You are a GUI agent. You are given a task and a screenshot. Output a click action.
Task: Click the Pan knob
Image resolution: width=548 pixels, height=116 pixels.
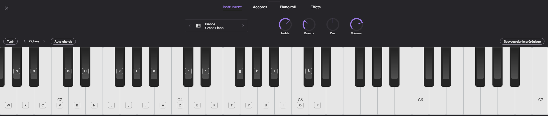pyautogui.click(x=333, y=24)
